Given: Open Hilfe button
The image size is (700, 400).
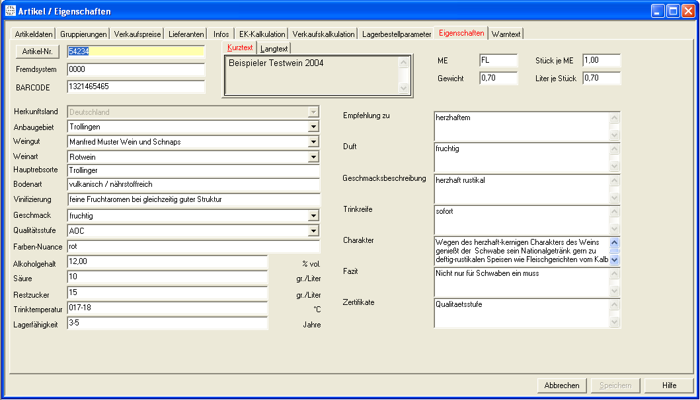Looking at the screenshot, I should click(x=669, y=385).
